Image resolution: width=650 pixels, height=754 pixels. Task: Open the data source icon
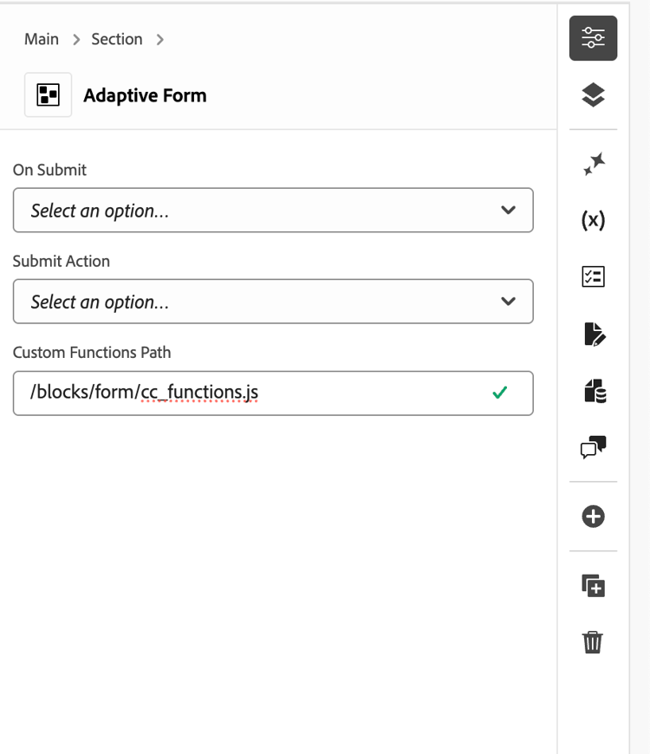(593, 391)
